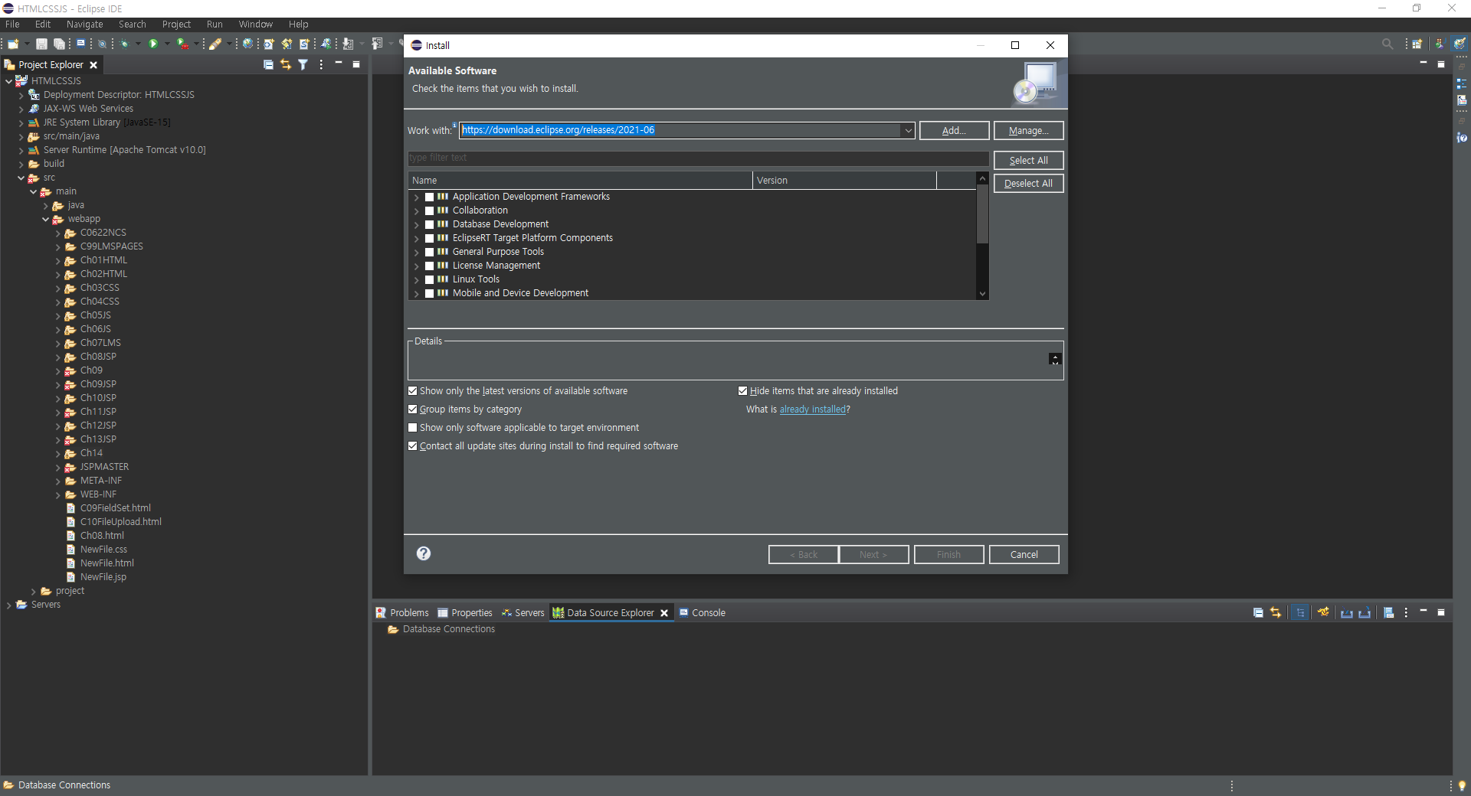Click Cancel in the Install dialog
The image size is (1471, 796).
[x=1024, y=554]
